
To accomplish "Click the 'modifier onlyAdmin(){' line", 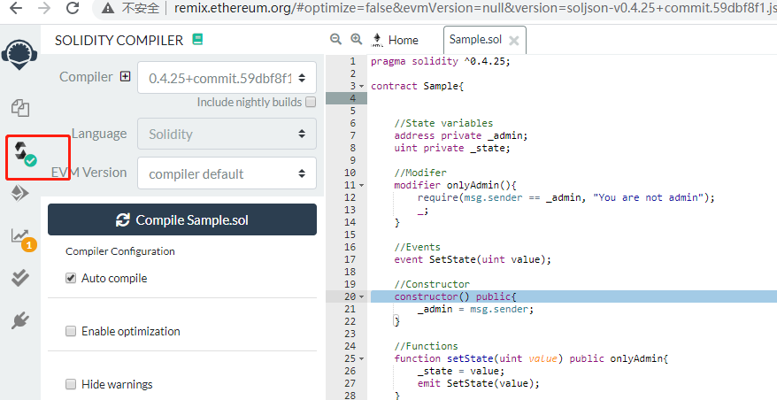I will click(455, 185).
